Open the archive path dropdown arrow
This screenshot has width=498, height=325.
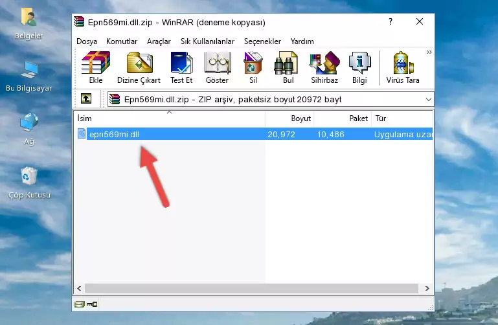(x=429, y=99)
